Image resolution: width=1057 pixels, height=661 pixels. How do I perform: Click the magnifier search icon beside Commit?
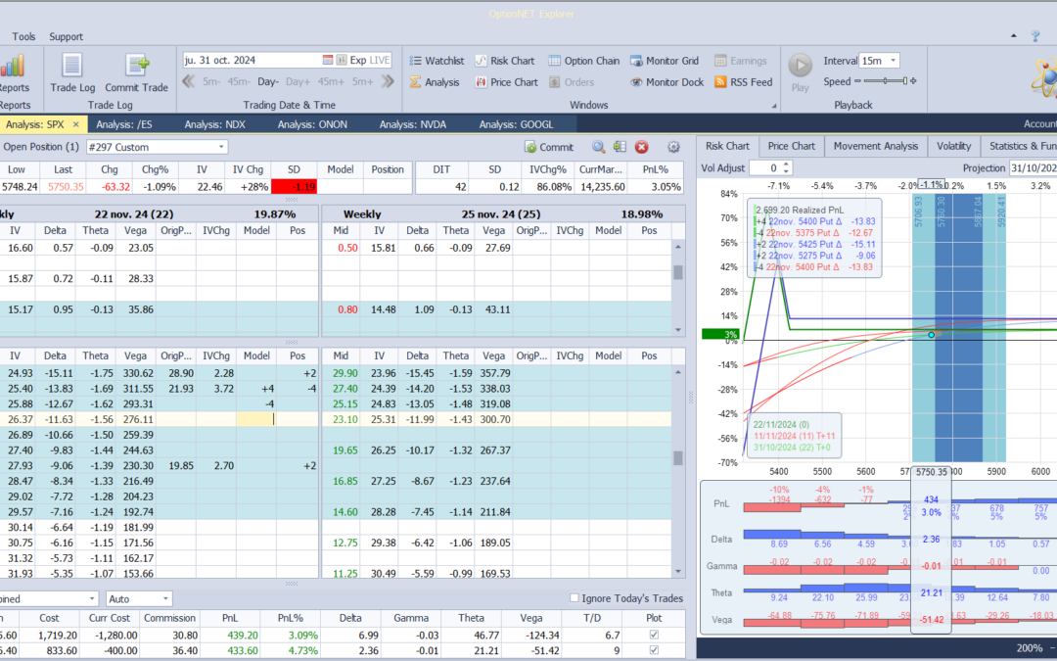[598, 147]
